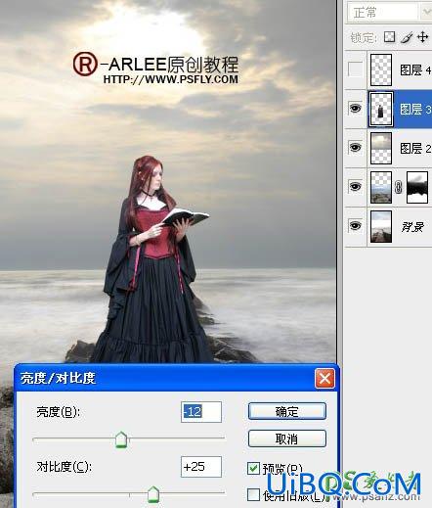
Task: Hide the masked layer with eye icon
Action: 355,187
